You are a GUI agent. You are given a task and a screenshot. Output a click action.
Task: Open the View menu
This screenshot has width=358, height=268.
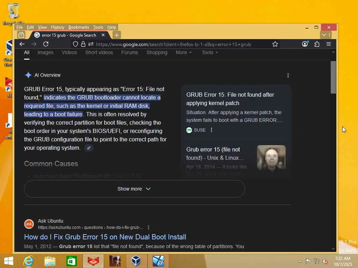pos(42,27)
